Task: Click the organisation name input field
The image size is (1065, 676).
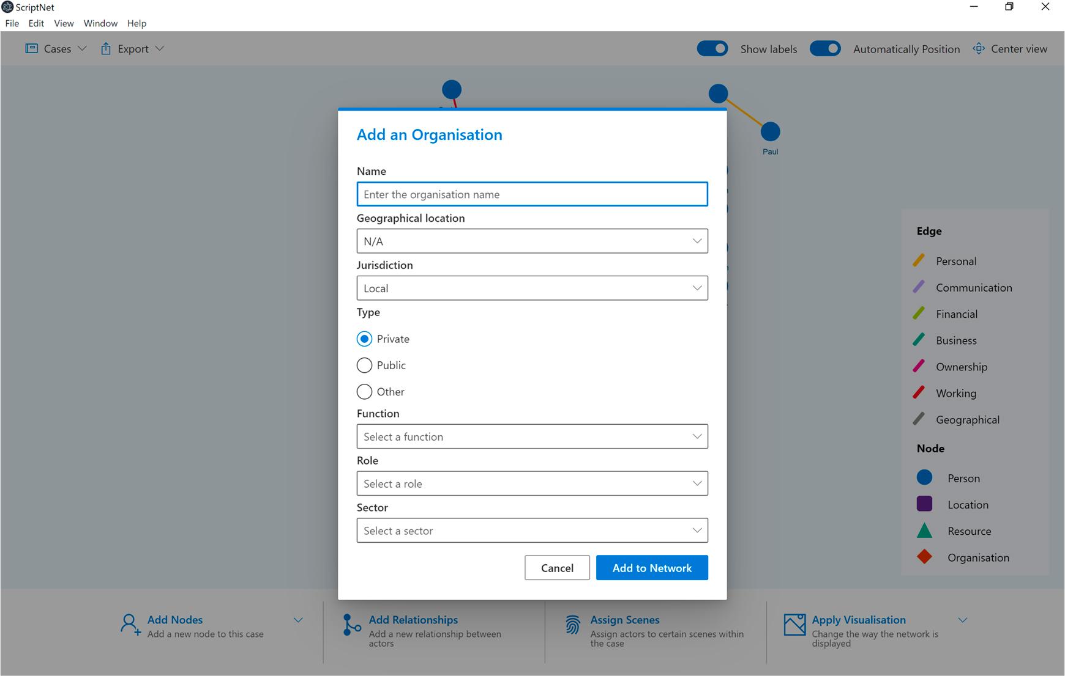Action: click(531, 194)
